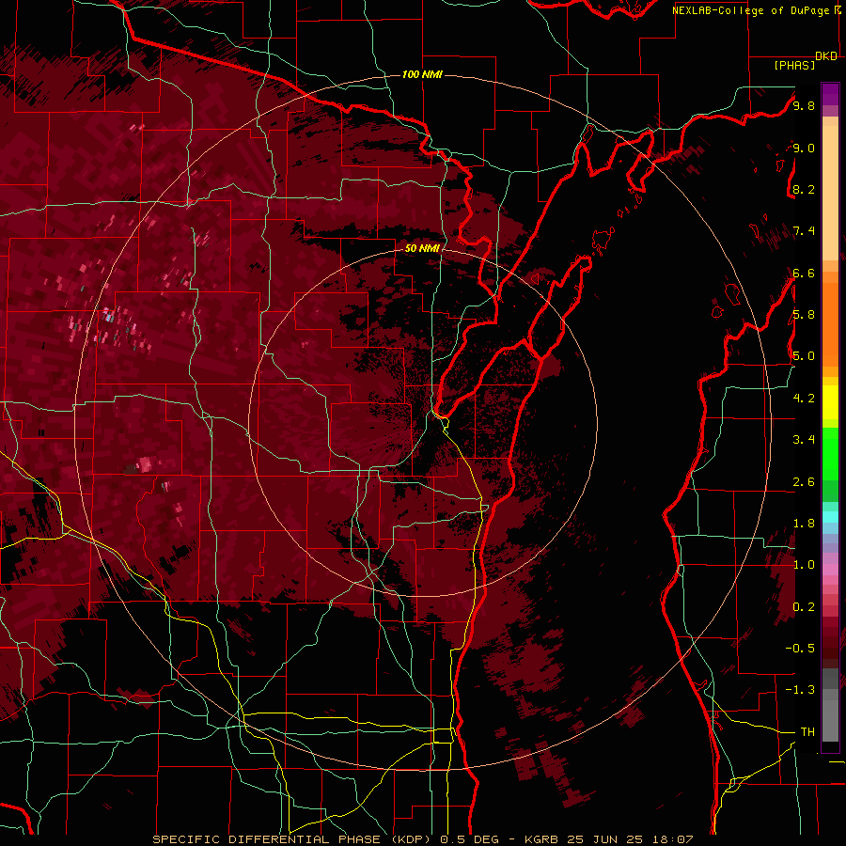
Task: Click the 9.0 value on color scale
Action: coord(804,148)
